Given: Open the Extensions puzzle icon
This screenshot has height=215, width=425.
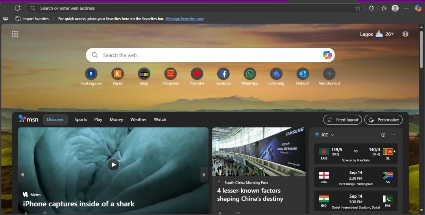Looking at the screenshot, I should (371, 8).
